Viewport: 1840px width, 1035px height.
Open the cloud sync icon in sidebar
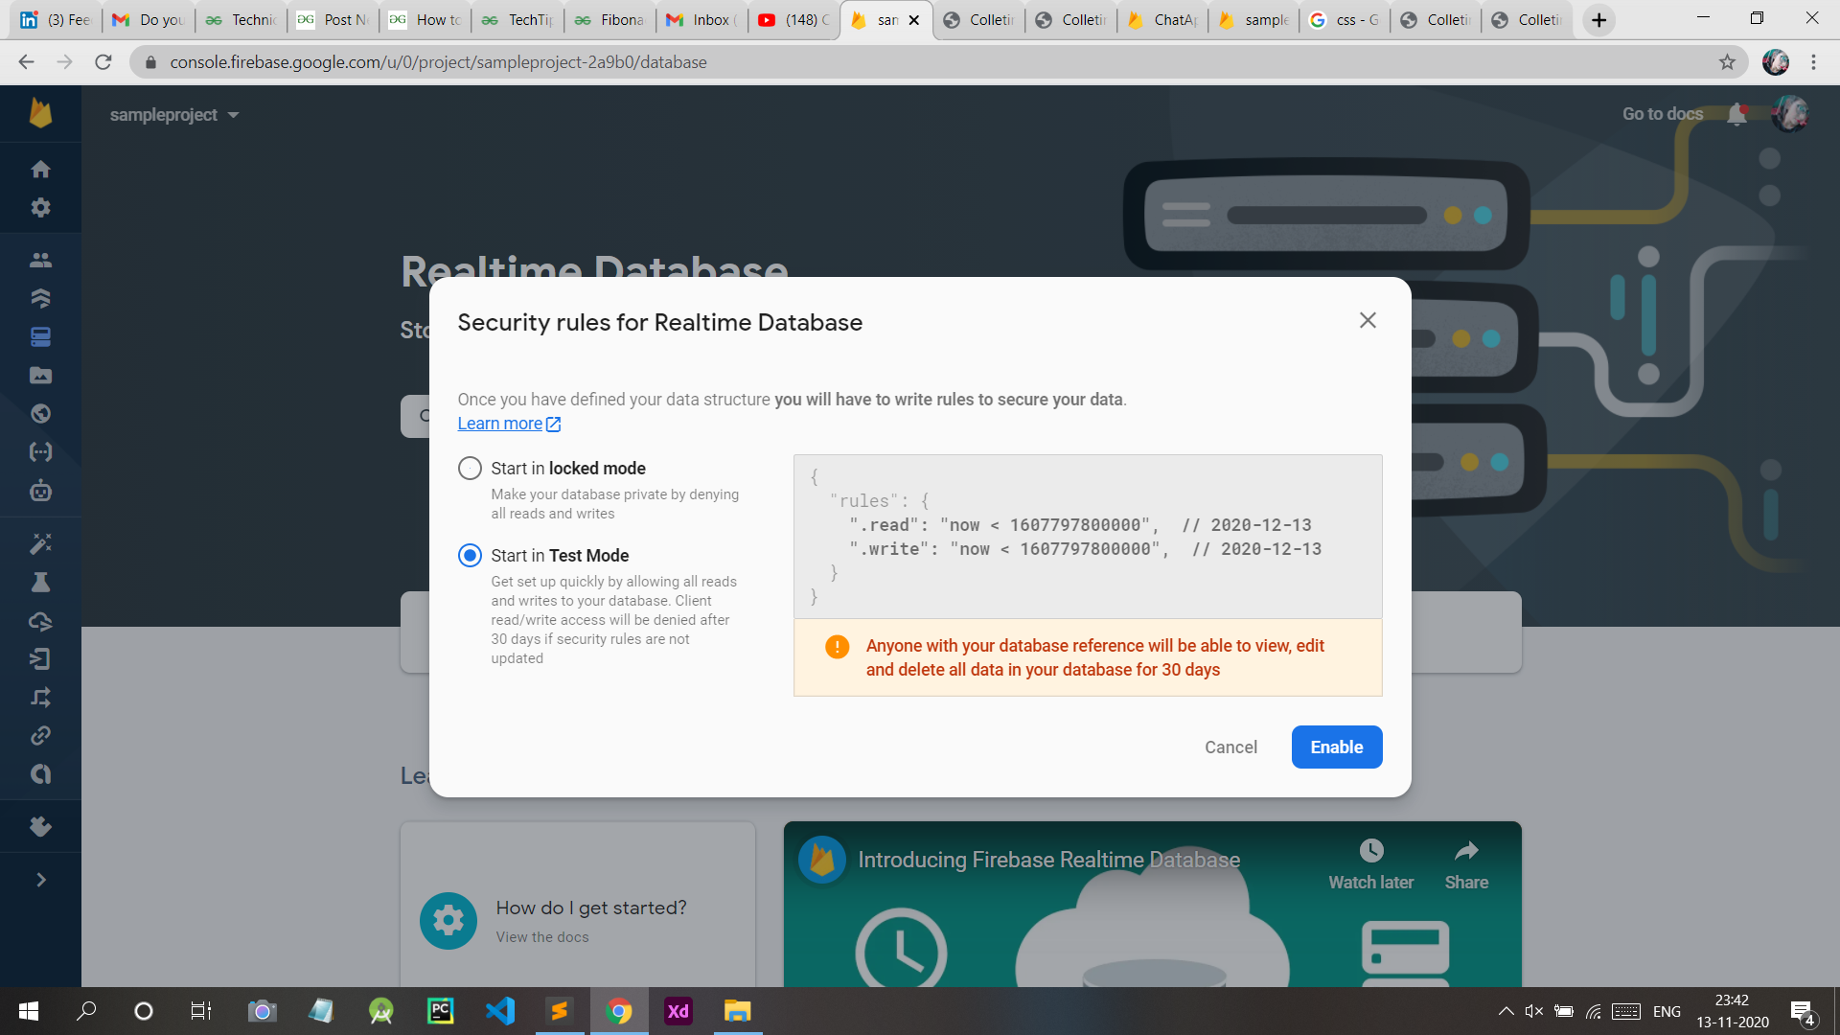point(40,621)
